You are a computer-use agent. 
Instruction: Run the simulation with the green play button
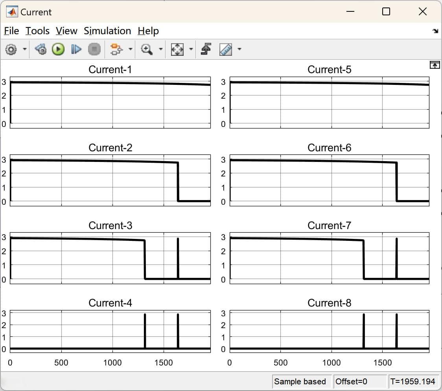[58, 49]
